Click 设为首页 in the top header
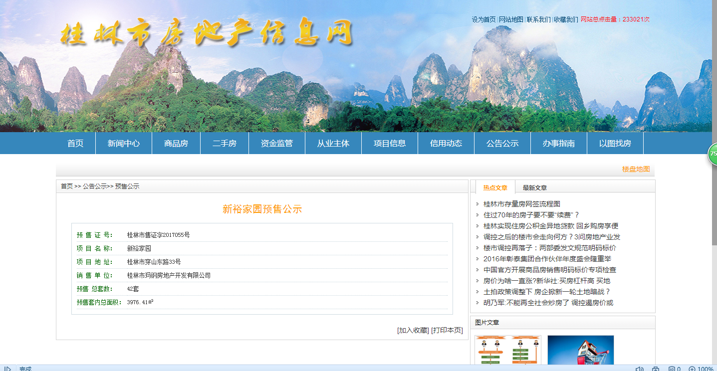 [483, 19]
